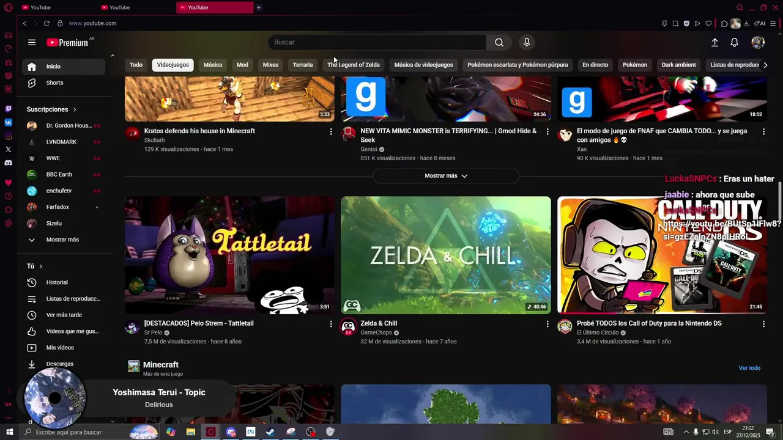Reload the page in browser toolbar
The image size is (783, 440).
tap(46, 23)
